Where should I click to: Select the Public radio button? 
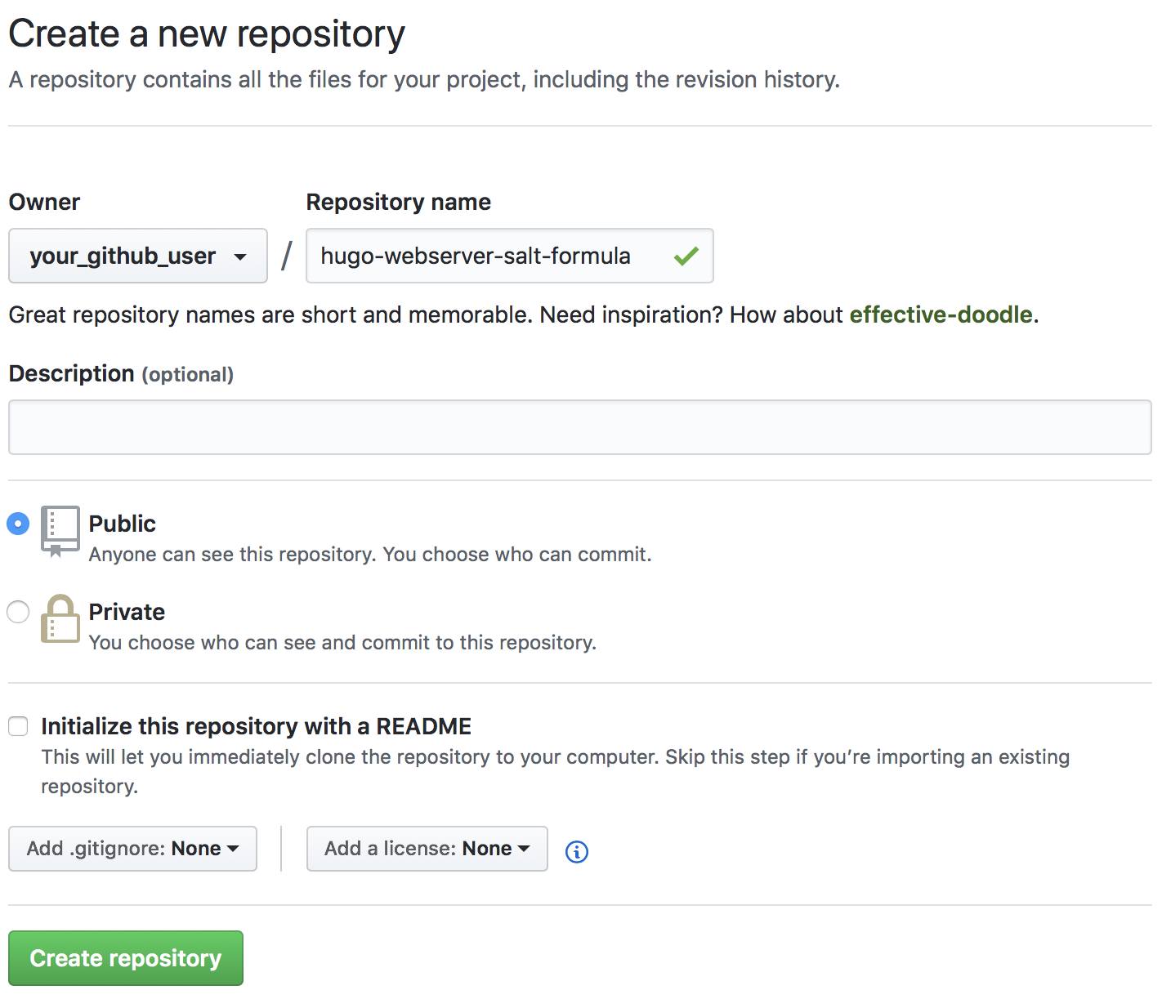(17, 524)
